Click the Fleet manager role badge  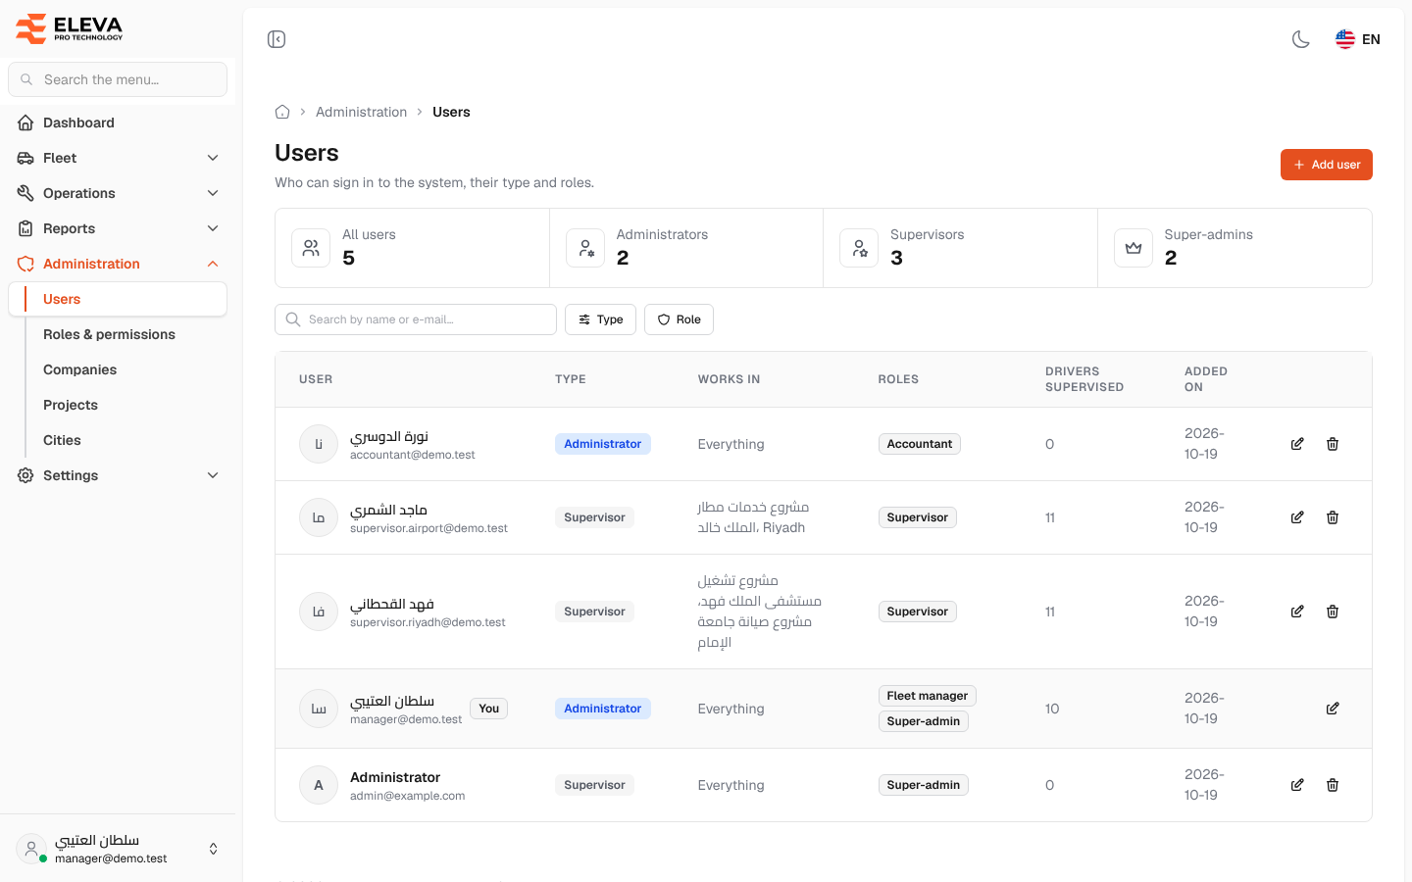pos(927,696)
